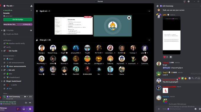Collapse the Người nói speakers section
Screen dimensions: 201x112
coord(149,11)
